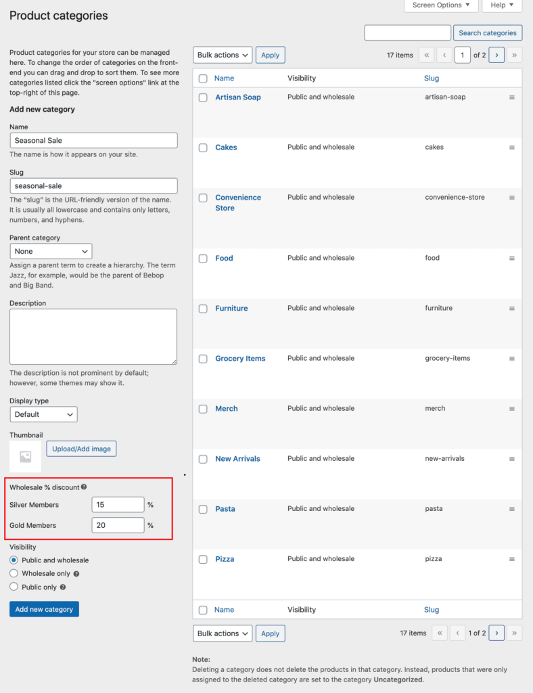Click the help icon beside Public only

click(x=64, y=587)
